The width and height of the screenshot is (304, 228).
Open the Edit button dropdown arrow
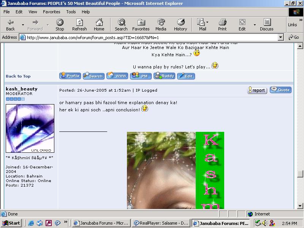click(255, 25)
